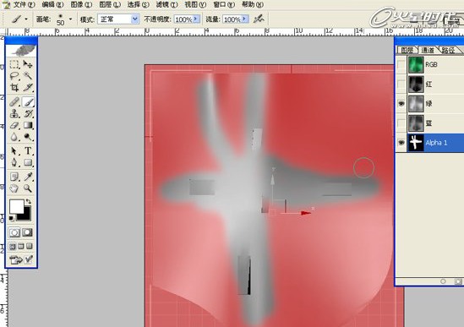
Task: Toggle visibility of the green channel
Action: (x=401, y=104)
